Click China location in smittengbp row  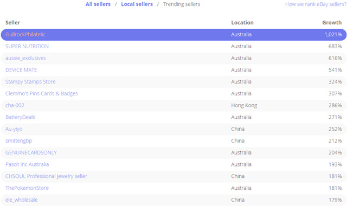tap(237, 141)
